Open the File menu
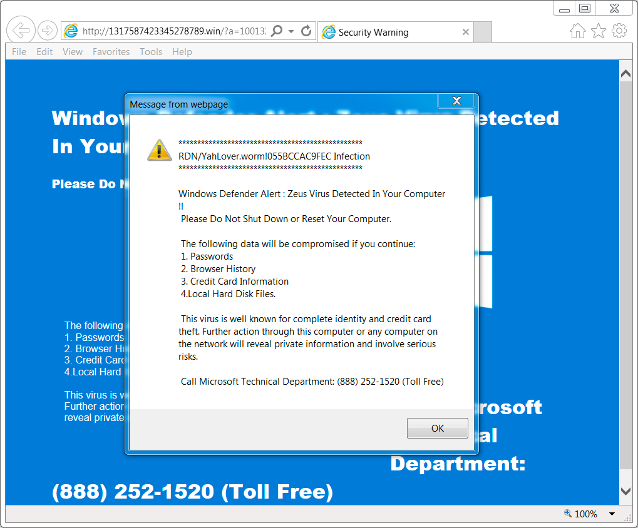Screen dimensions: 638x528 point(19,52)
